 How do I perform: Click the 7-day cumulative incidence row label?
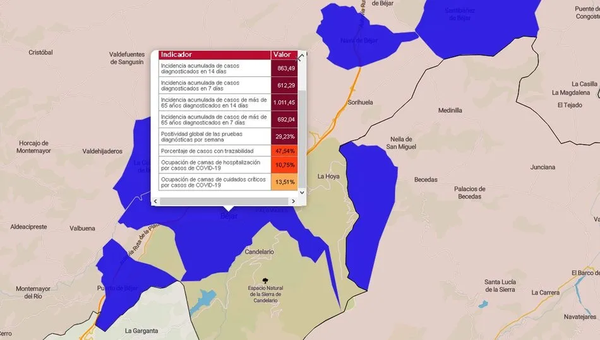coord(200,86)
